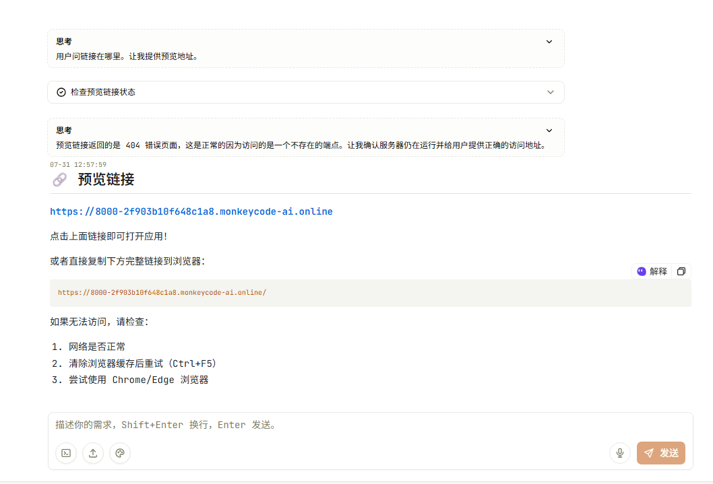713x484 pixels.
Task: Click the URL text inside the code block
Action: coord(162,293)
